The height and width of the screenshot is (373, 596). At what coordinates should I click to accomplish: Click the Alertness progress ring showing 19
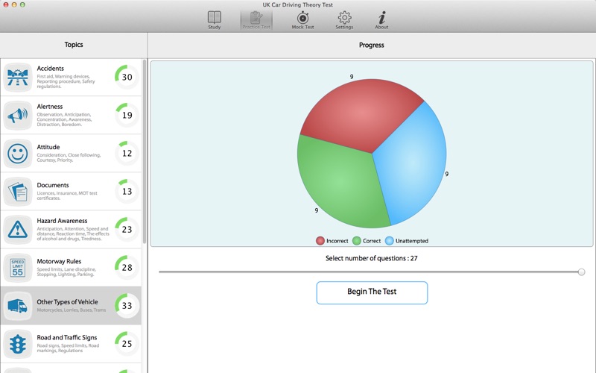[127, 115]
